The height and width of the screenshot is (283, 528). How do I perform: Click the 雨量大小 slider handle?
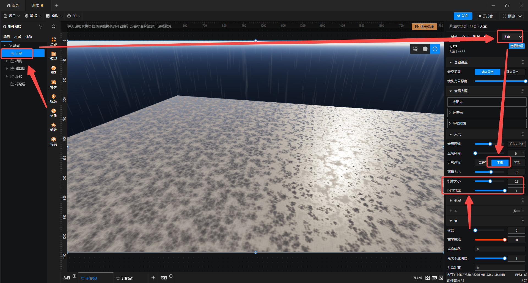click(491, 172)
